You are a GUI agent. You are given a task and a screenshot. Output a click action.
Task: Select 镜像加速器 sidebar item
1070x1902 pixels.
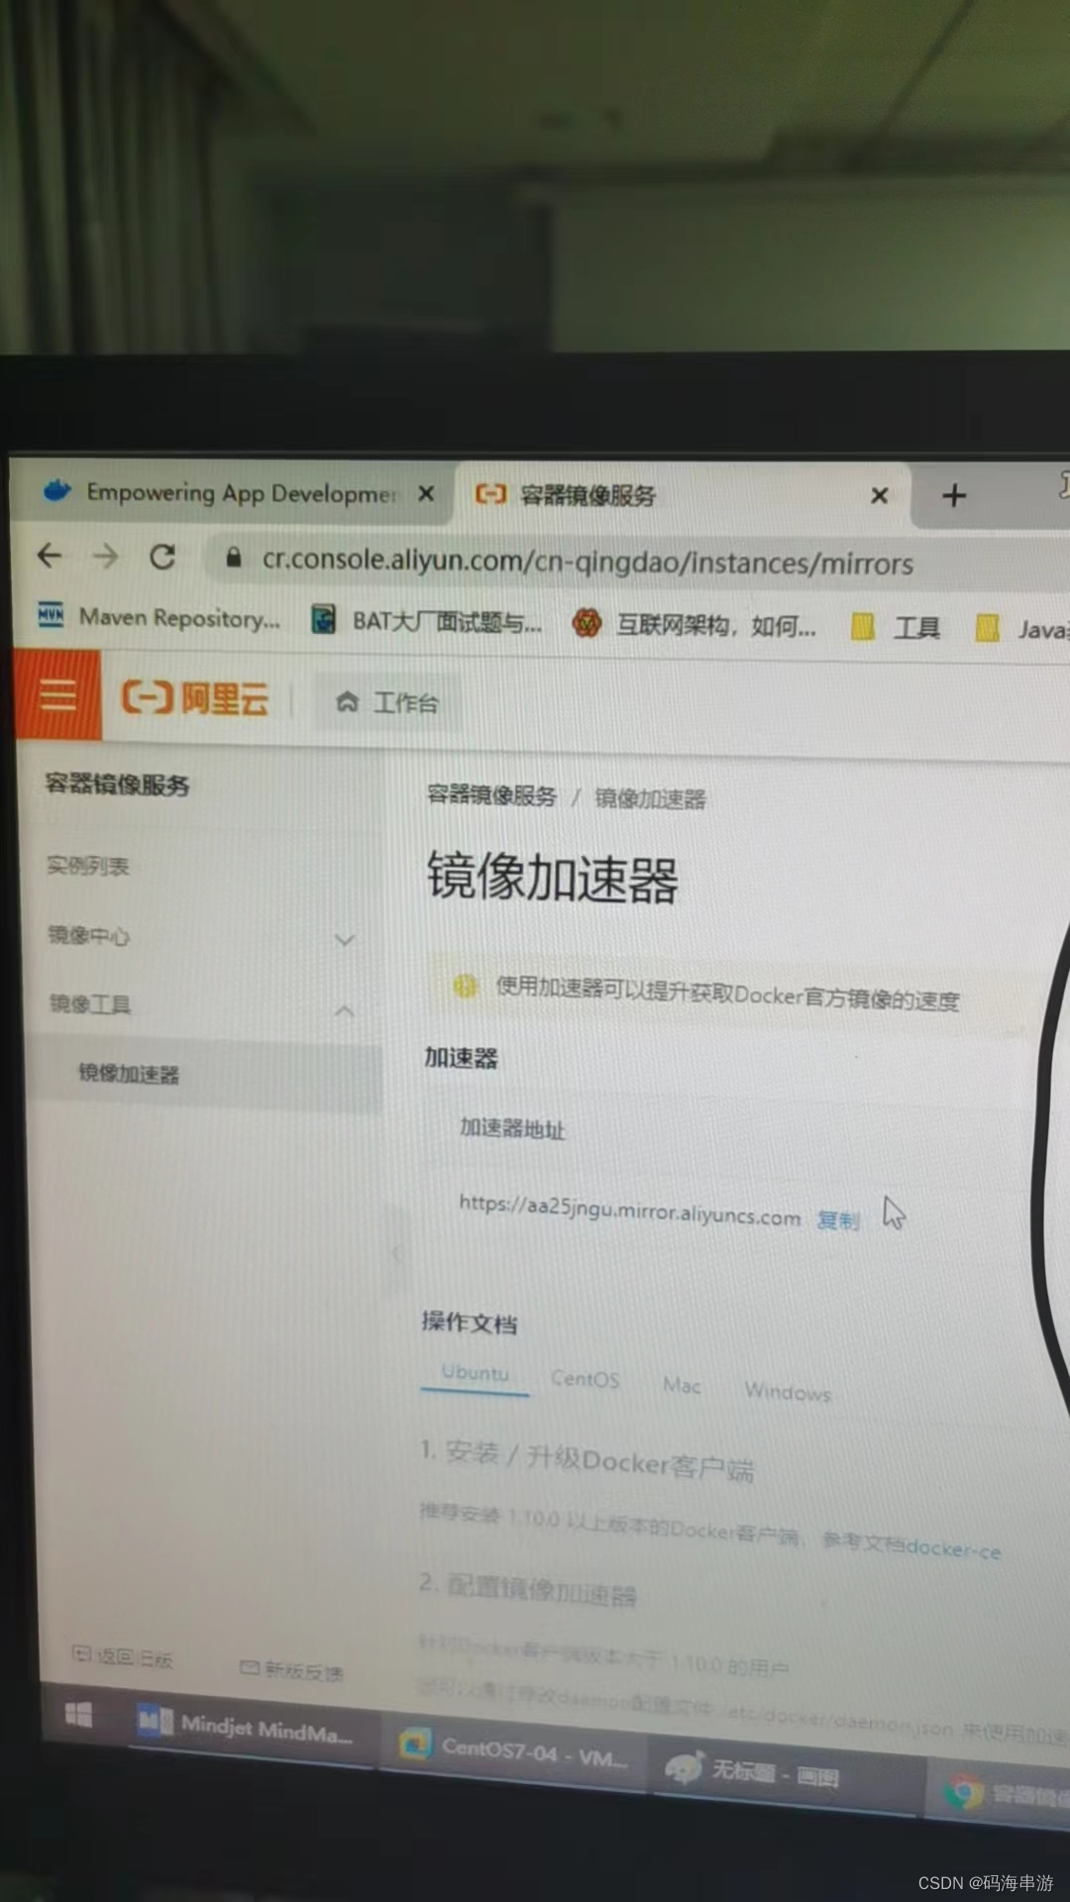(x=203, y=1075)
